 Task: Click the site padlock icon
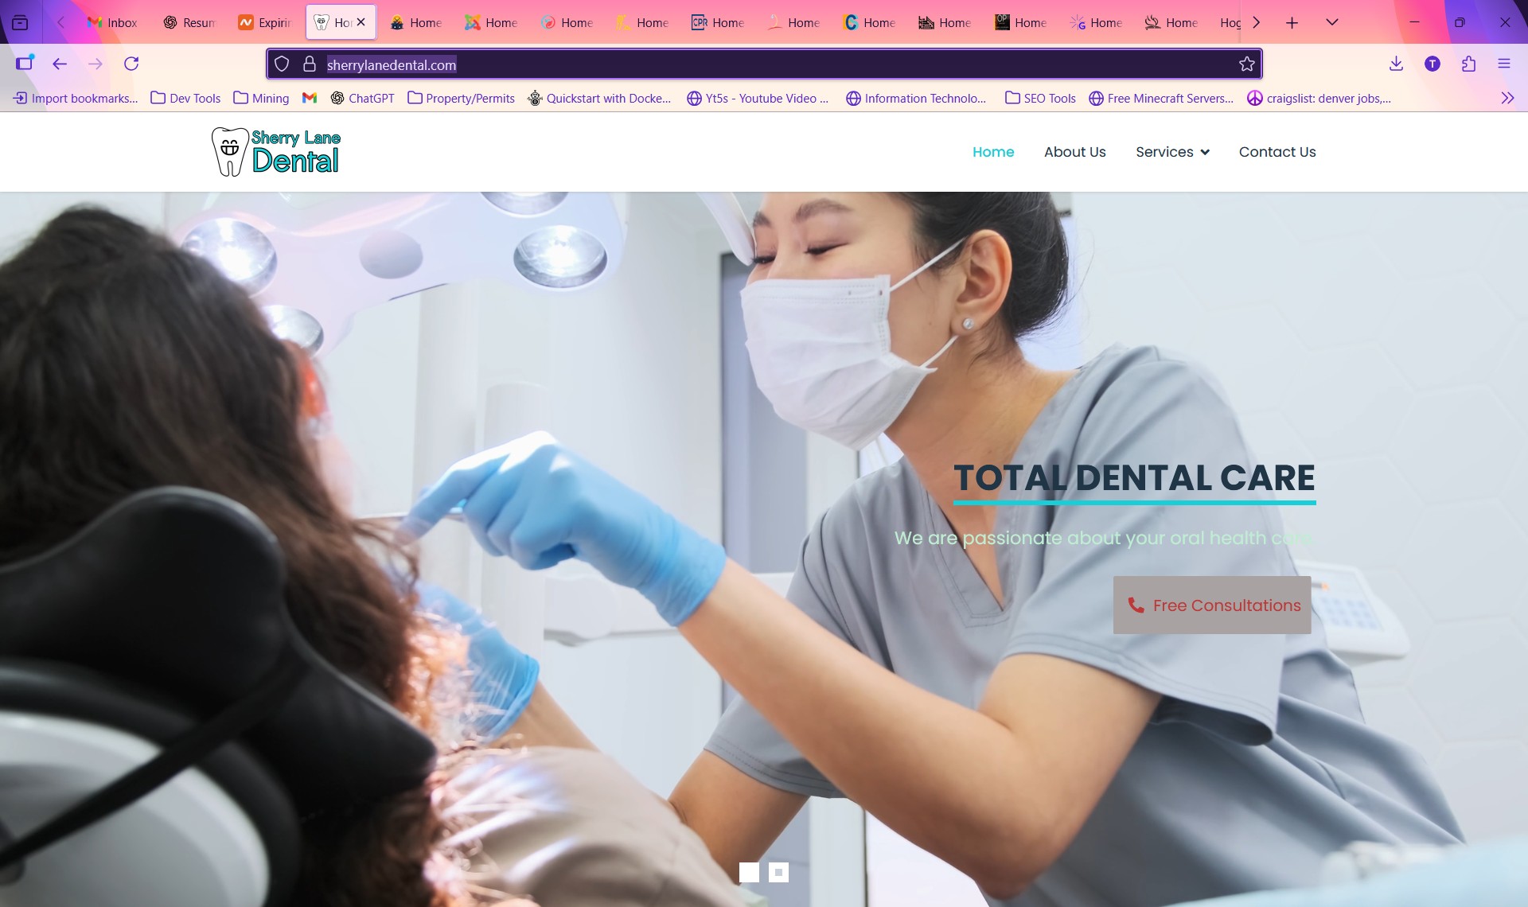tap(310, 64)
